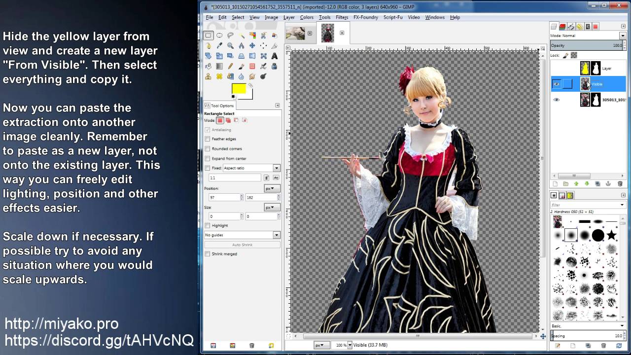This screenshot has width=631, height=355.
Task: Open the Position units px dropdown
Action: coord(272,188)
